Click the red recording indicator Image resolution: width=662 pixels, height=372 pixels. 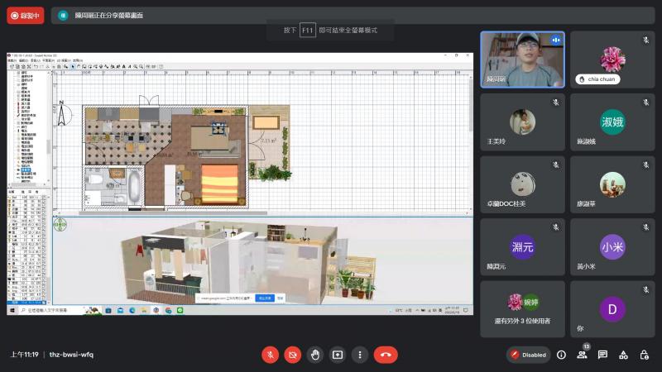tap(26, 15)
